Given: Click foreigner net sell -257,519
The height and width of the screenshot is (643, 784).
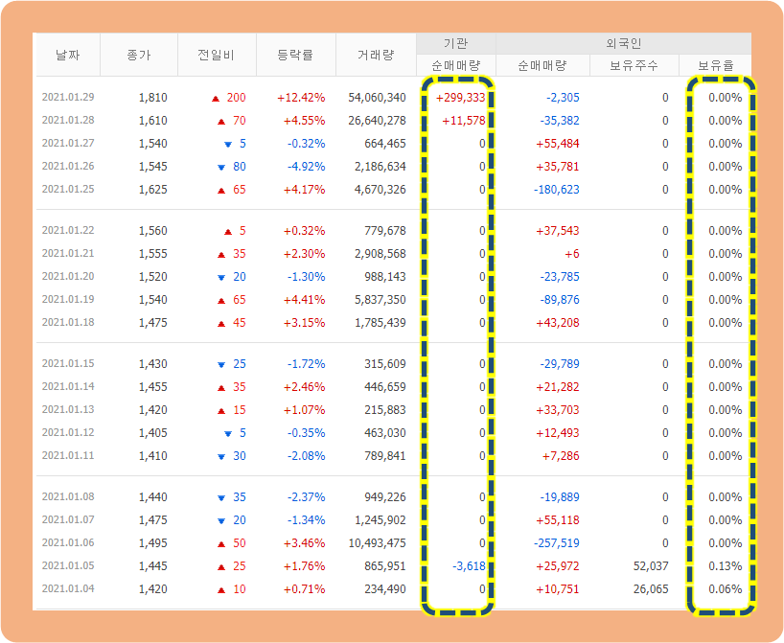Looking at the screenshot, I should click(557, 543).
